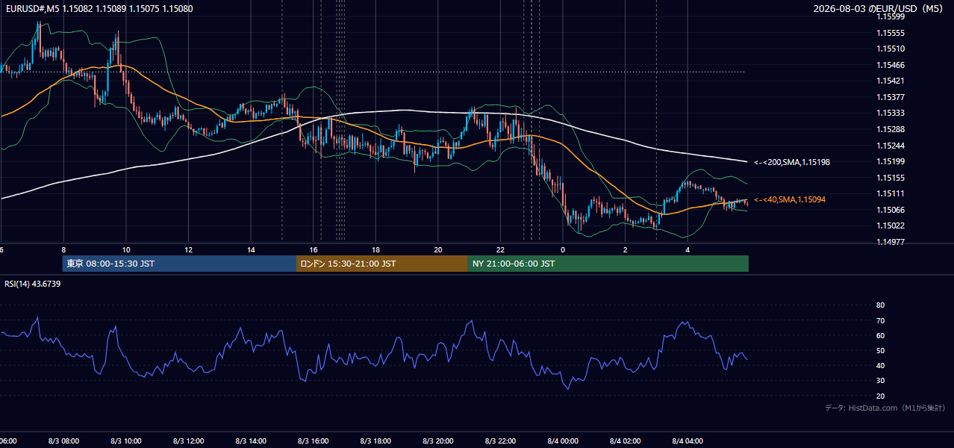Click the HistData.com data source credit

point(885,408)
